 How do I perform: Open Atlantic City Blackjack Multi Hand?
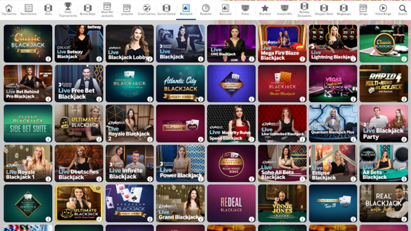[x=180, y=83]
